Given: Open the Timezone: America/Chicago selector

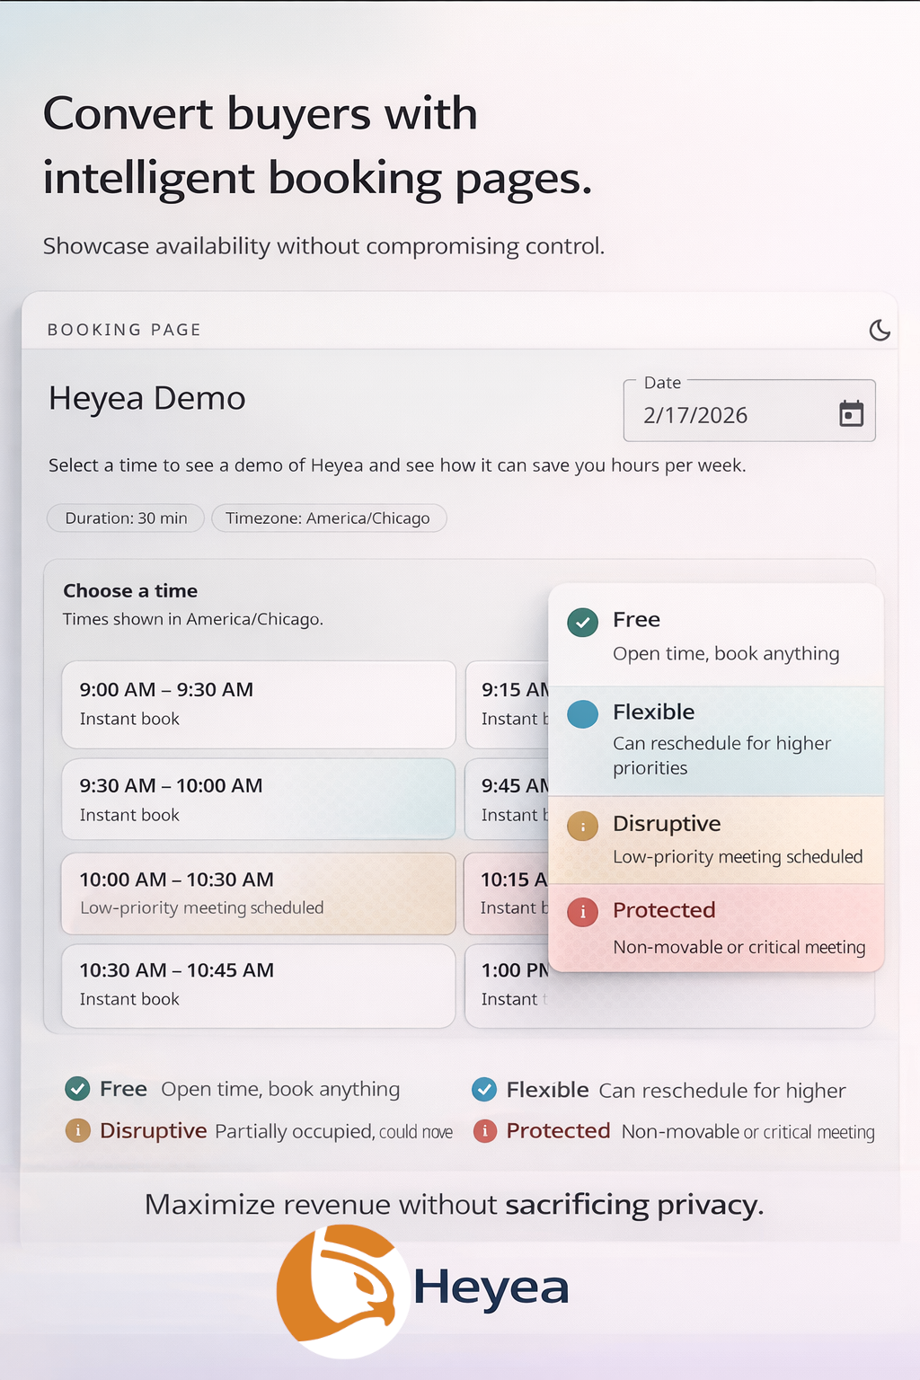Looking at the screenshot, I should (x=329, y=517).
